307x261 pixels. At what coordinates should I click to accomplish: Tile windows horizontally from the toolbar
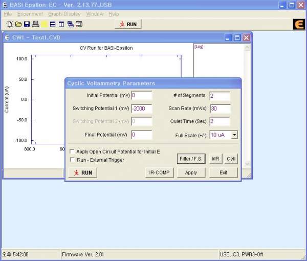click(53, 24)
